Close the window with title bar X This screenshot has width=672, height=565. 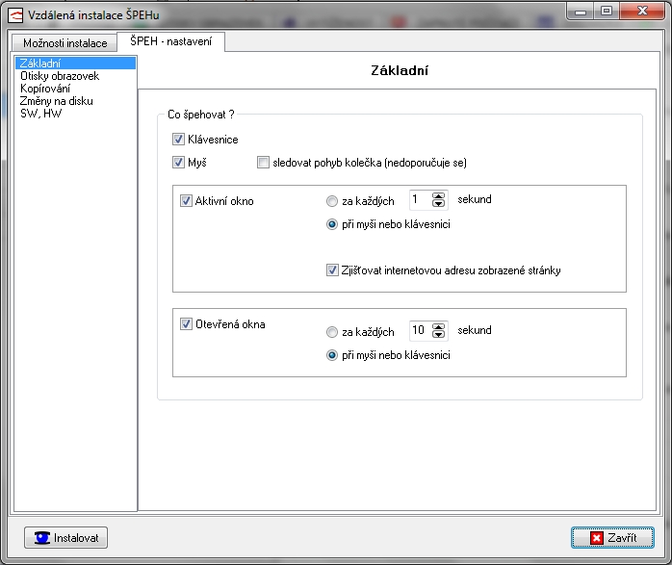tap(642, 12)
